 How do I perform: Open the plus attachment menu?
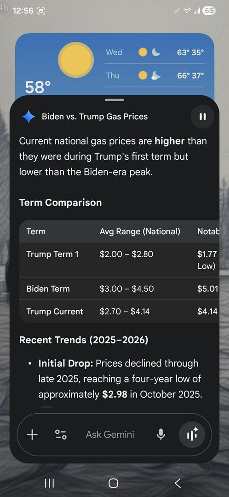pyautogui.click(x=32, y=434)
